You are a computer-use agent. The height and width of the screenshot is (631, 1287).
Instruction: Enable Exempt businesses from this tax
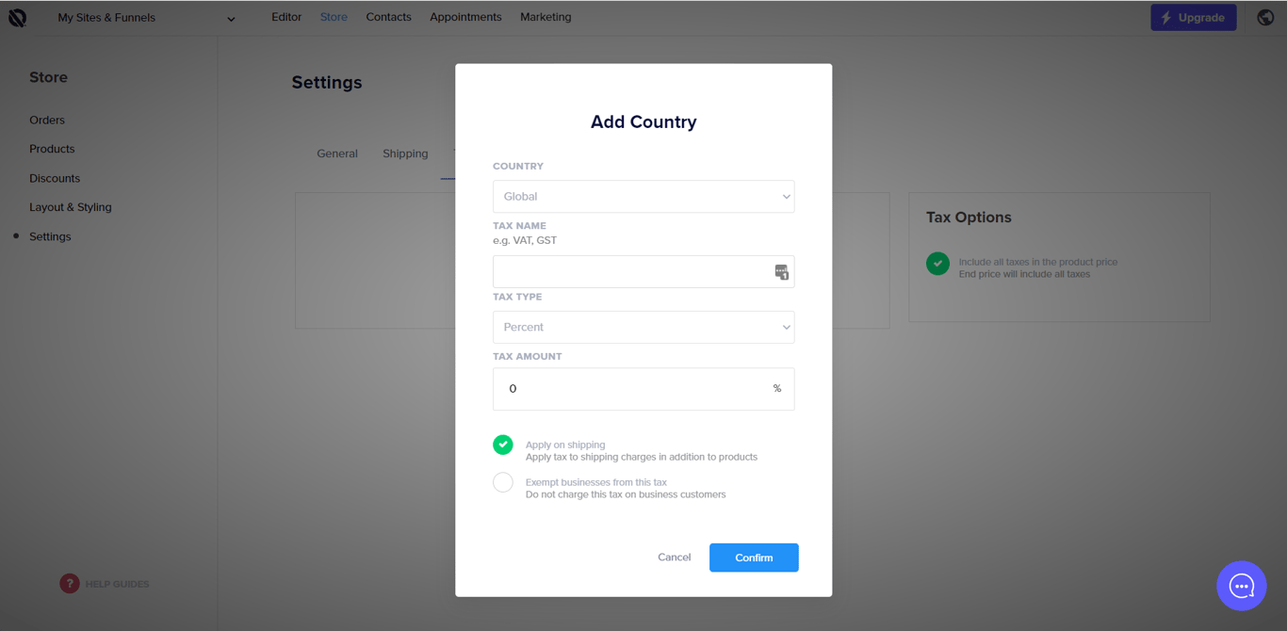[x=503, y=482]
